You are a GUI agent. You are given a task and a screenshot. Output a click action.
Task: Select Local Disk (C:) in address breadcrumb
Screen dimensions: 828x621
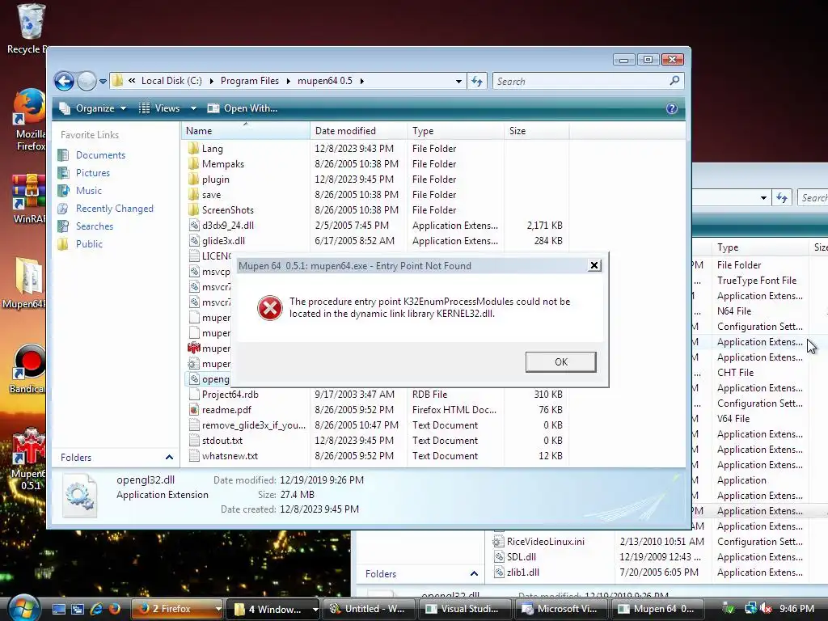(x=171, y=81)
